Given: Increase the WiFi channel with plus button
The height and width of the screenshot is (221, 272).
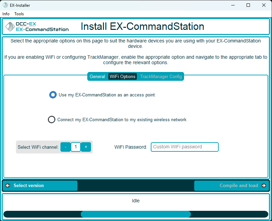Looking at the screenshot, I should (x=86, y=147).
